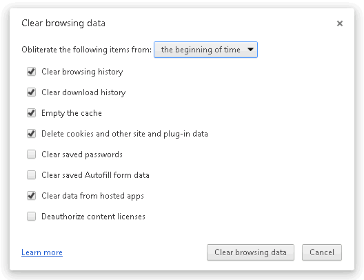Click 'Obliterate the following items from:' label

[x=86, y=50]
